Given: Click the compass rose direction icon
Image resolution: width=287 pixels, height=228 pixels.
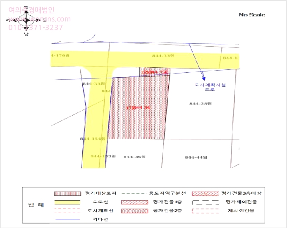Looking at the screenshot, I should [26, 20].
